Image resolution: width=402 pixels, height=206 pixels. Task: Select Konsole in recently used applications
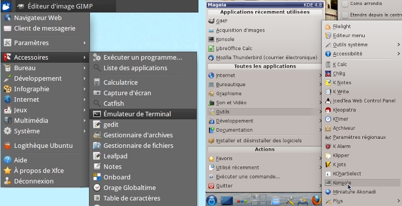tap(265, 40)
